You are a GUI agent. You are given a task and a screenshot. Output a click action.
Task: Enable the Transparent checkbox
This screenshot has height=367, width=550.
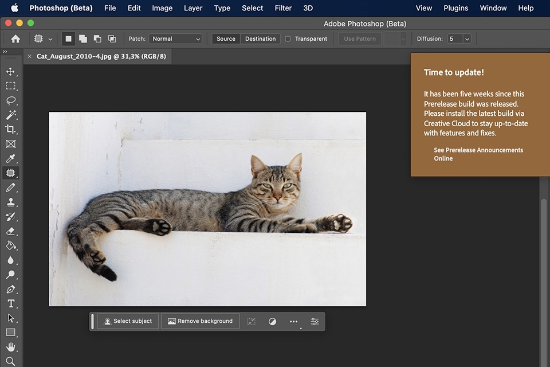[288, 38]
